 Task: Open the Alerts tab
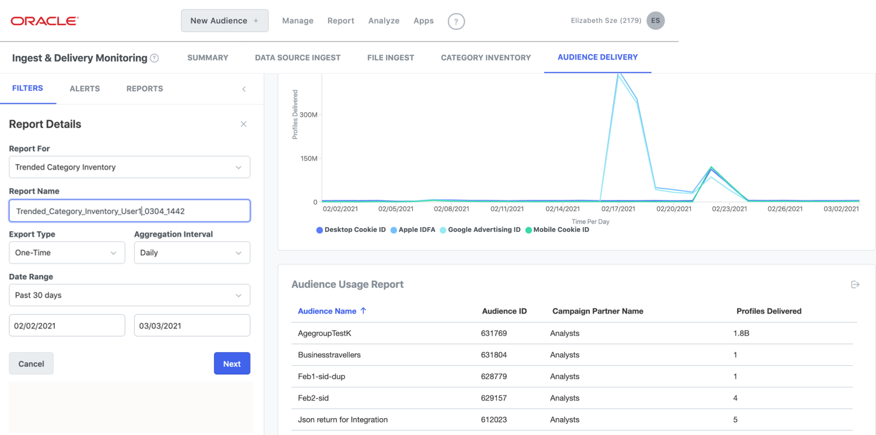(x=85, y=89)
